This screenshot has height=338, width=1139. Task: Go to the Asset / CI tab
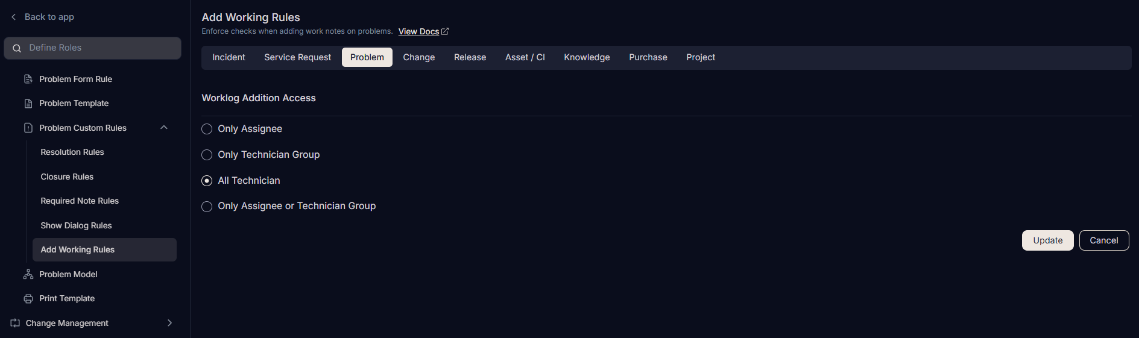525,57
